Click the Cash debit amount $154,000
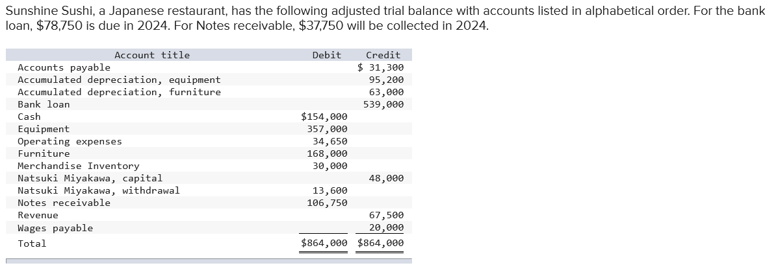778x272 pixels. (x=324, y=117)
